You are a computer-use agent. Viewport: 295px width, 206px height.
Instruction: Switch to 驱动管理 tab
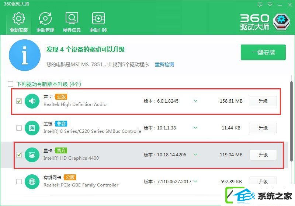pyautogui.click(x=45, y=22)
